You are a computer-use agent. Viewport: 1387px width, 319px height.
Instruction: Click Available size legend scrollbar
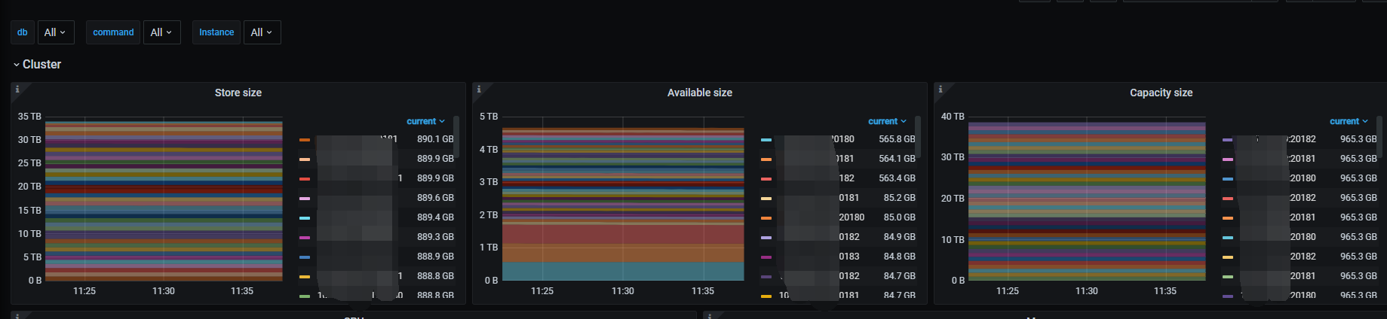(918, 136)
